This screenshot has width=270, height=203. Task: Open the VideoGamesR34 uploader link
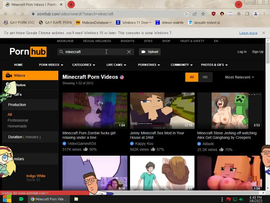coord(82,144)
